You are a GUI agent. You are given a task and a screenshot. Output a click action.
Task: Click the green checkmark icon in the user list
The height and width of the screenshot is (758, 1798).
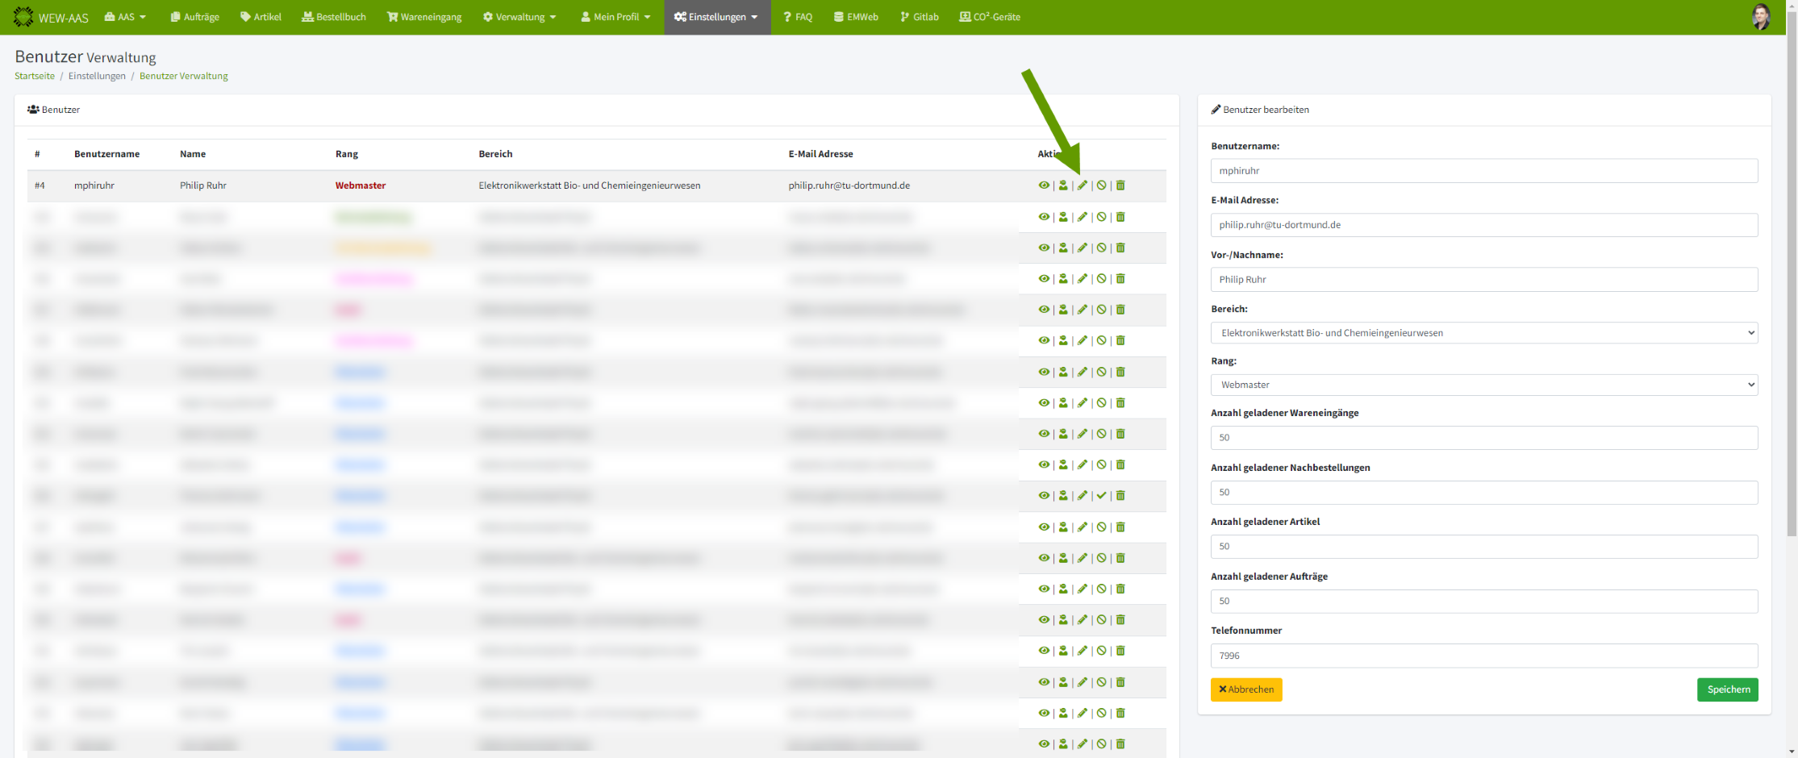pyautogui.click(x=1101, y=496)
